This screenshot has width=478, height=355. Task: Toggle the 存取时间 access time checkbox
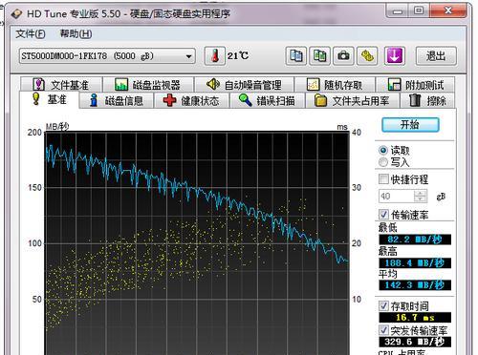tap(383, 305)
